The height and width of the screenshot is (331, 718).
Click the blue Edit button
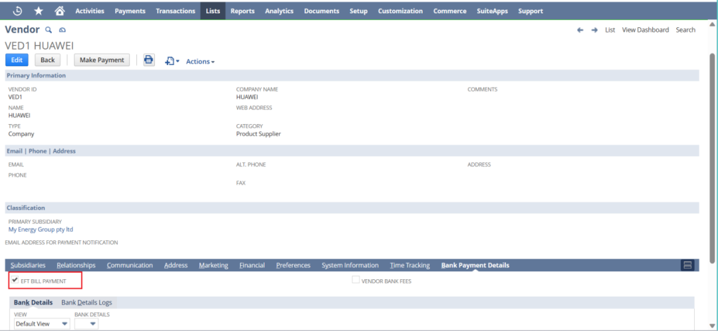pos(17,60)
